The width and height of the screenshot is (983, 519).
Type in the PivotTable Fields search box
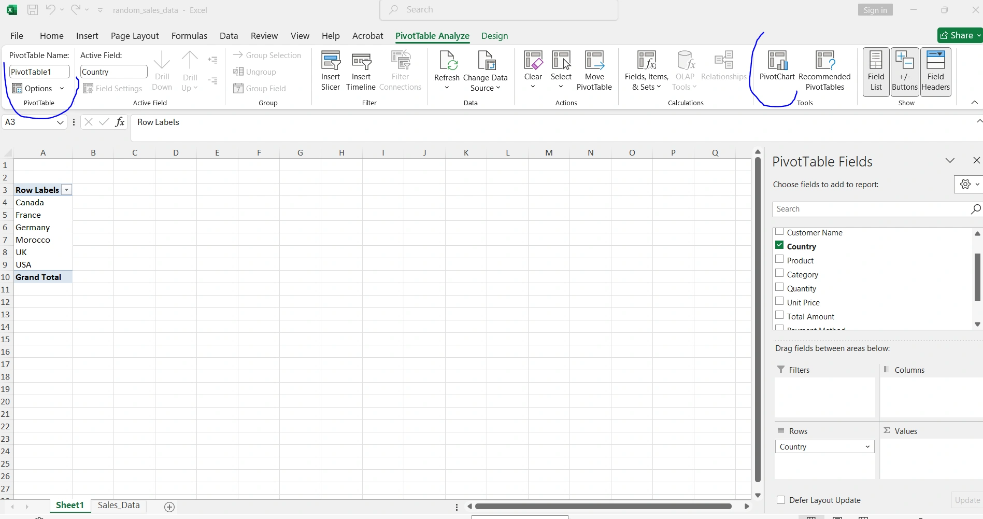tap(871, 209)
